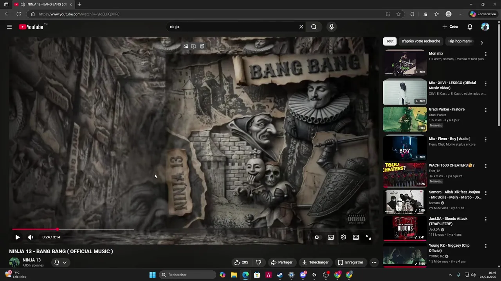Select the D'après votre recherche chip
The height and width of the screenshot is (281, 501).
tap(421, 41)
